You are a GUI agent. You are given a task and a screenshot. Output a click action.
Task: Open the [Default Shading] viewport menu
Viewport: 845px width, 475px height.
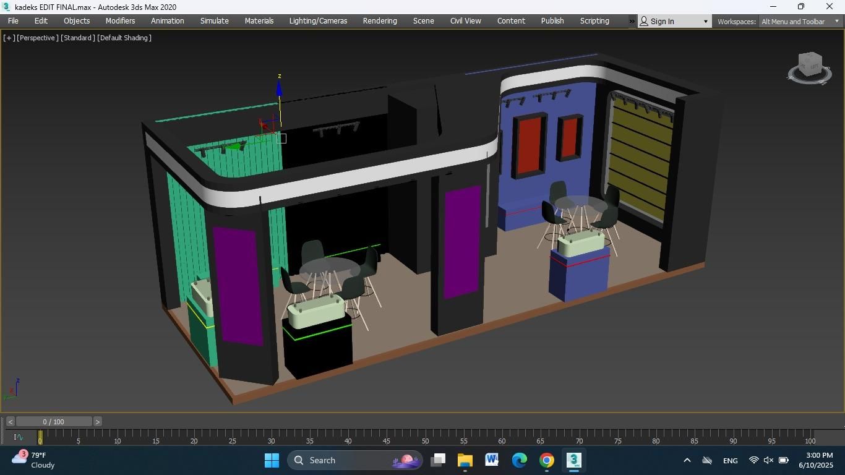[124, 38]
